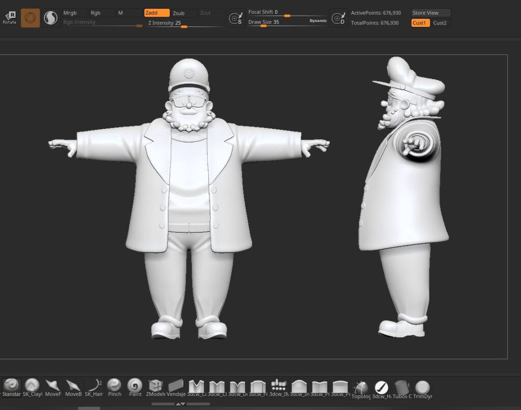Choose the Pinch brush
The width and height of the screenshot is (521, 410).
tap(114, 385)
